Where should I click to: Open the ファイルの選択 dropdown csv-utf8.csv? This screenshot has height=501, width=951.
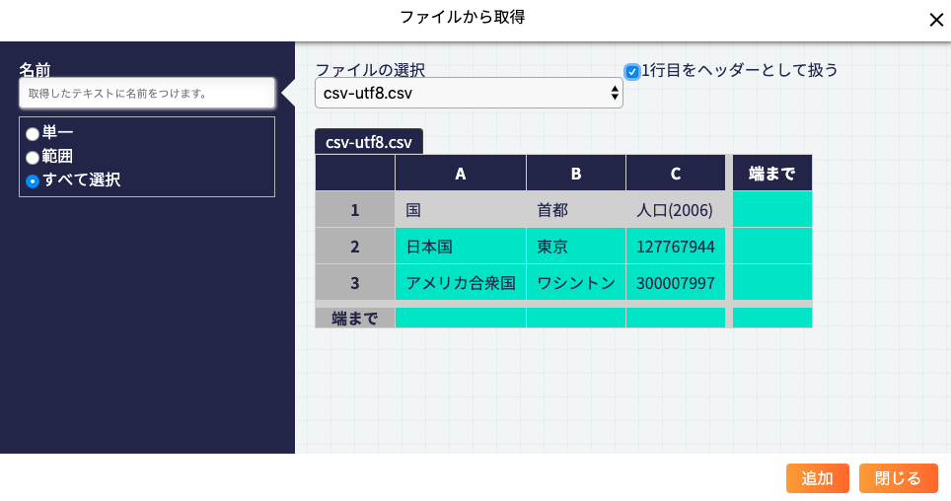(x=469, y=93)
